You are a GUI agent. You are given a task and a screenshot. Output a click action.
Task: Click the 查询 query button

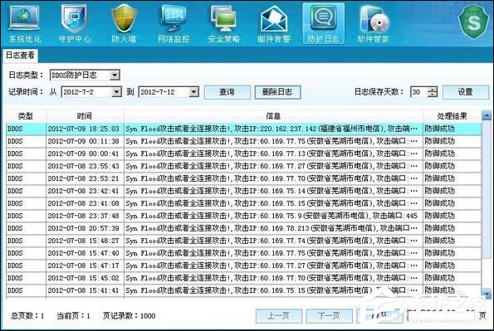tap(227, 92)
